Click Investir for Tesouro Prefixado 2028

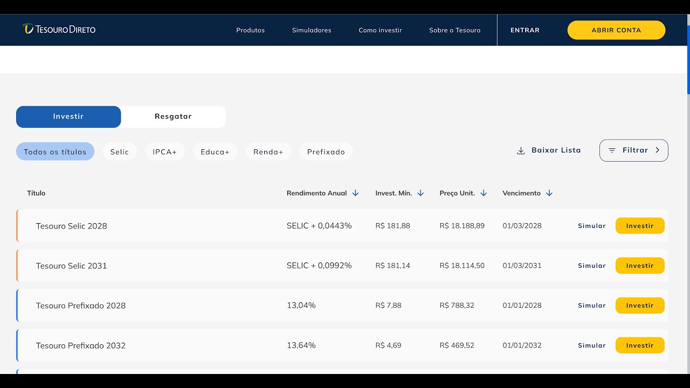640,306
